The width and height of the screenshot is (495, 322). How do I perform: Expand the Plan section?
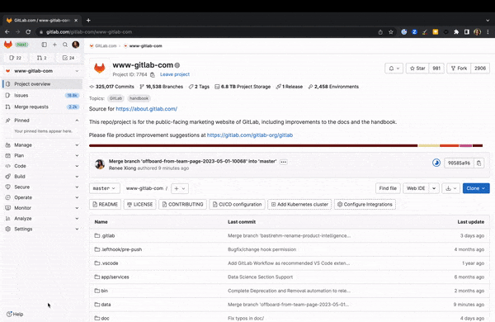pos(42,155)
